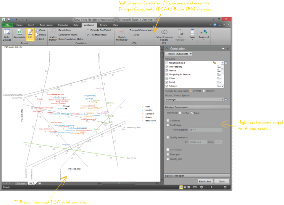This screenshot has height=205, width=284.
Task: Click the Excel application icon in title bar
Action: coord(4,20)
